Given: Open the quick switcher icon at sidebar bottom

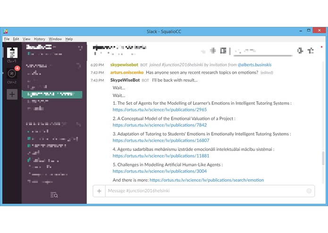Looking at the screenshot, I should tap(54, 195).
